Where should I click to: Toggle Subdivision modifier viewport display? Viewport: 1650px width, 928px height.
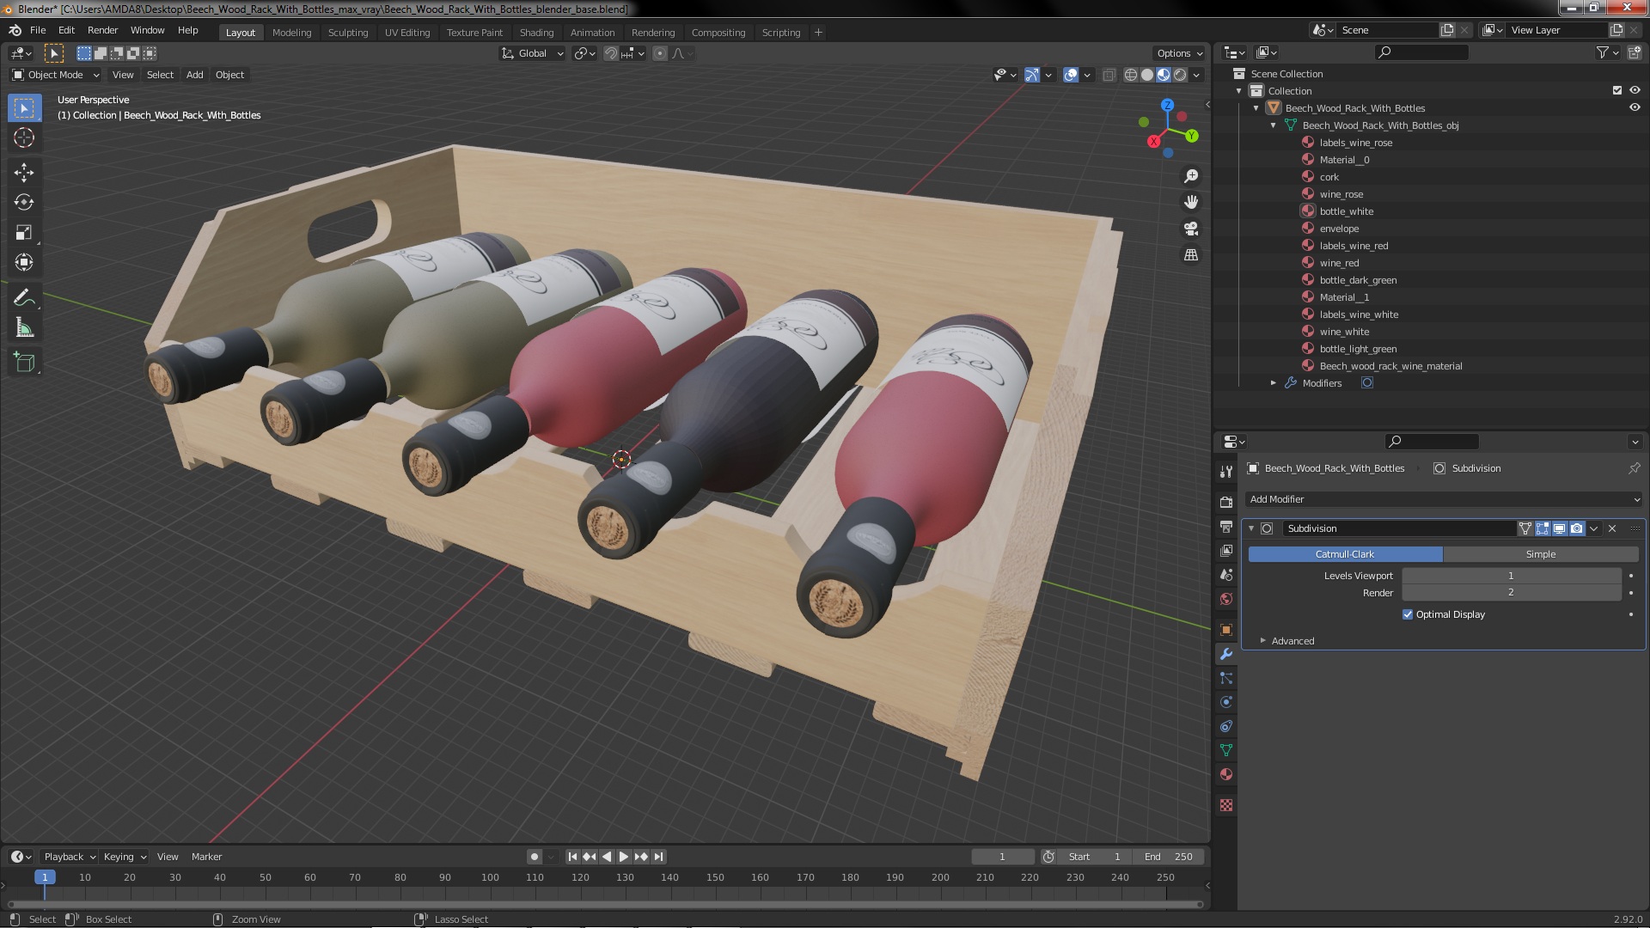(1560, 528)
